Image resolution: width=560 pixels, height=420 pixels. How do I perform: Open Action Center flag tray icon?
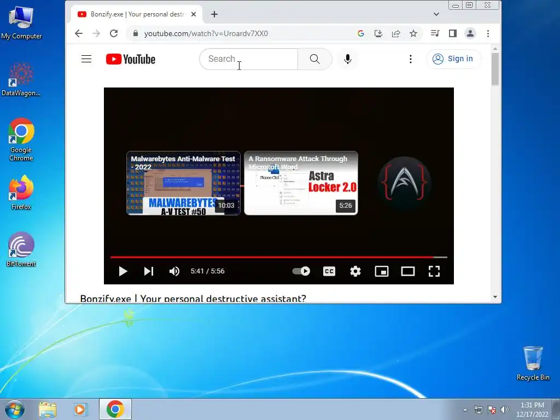tap(492, 410)
